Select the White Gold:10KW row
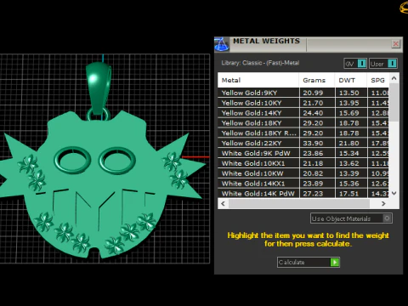This screenshot has width=408, height=306. (x=303, y=173)
